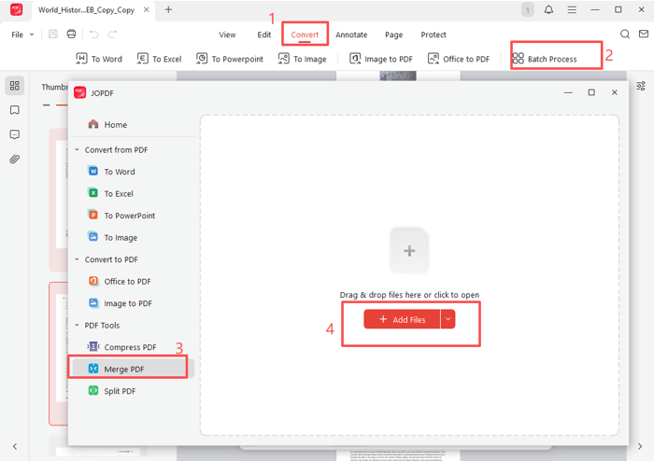Viewport: 654px width, 461px height.
Task: Open the notifications bell
Action: pos(549,9)
